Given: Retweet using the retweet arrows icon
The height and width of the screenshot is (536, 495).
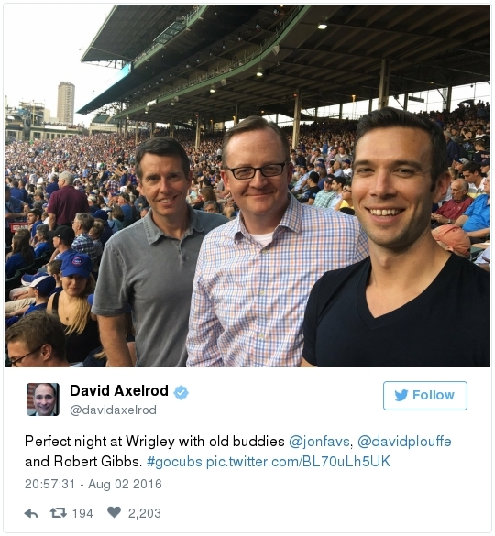Looking at the screenshot, I should (58, 513).
